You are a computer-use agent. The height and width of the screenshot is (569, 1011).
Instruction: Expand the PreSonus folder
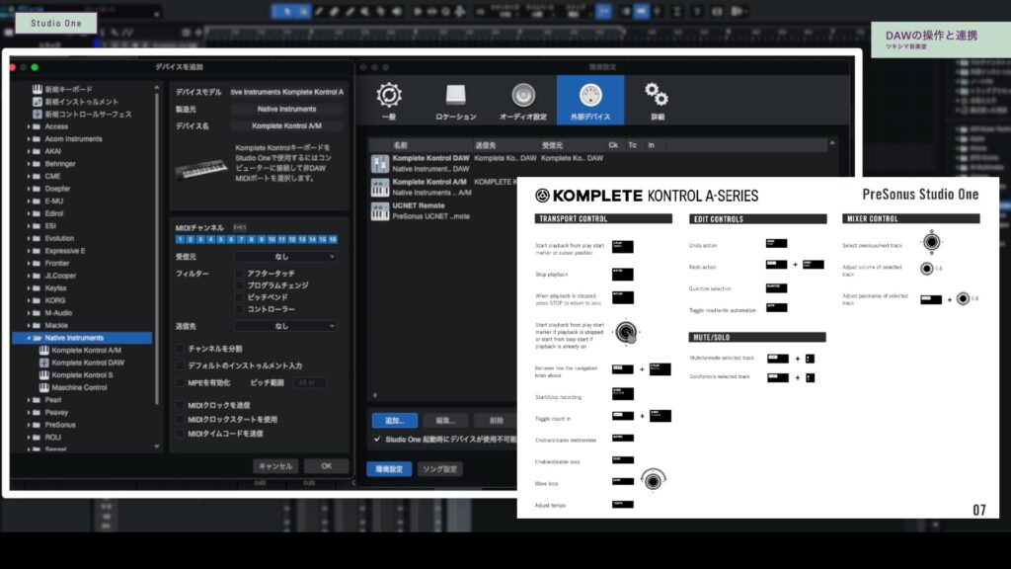pyautogui.click(x=29, y=425)
